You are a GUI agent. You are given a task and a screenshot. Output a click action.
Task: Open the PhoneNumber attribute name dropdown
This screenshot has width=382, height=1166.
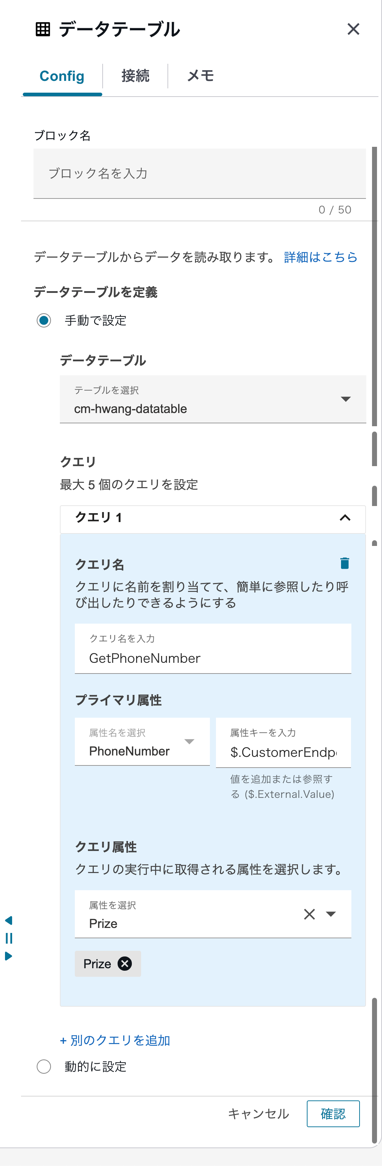click(x=190, y=742)
